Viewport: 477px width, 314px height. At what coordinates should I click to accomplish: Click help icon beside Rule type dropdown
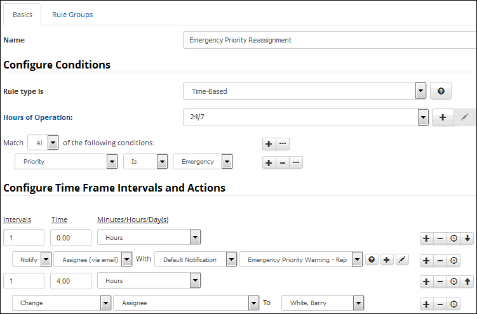coord(441,91)
